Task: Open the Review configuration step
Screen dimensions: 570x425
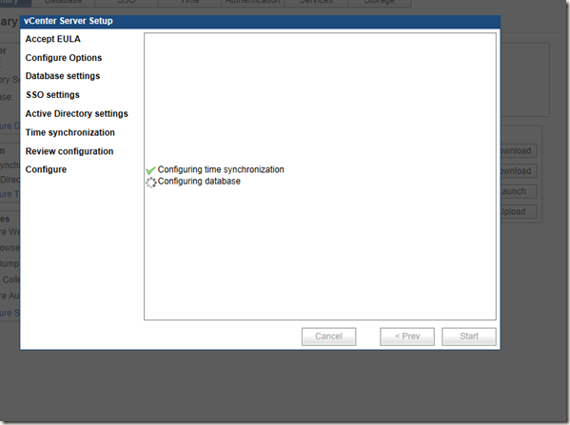Action: (69, 151)
